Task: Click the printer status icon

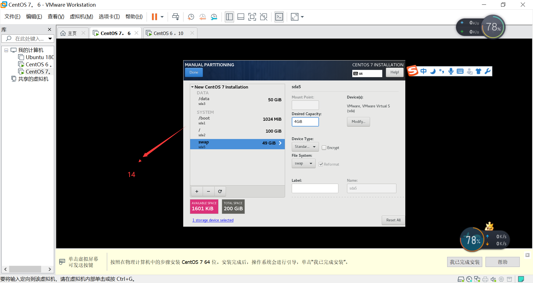Action: (485, 279)
